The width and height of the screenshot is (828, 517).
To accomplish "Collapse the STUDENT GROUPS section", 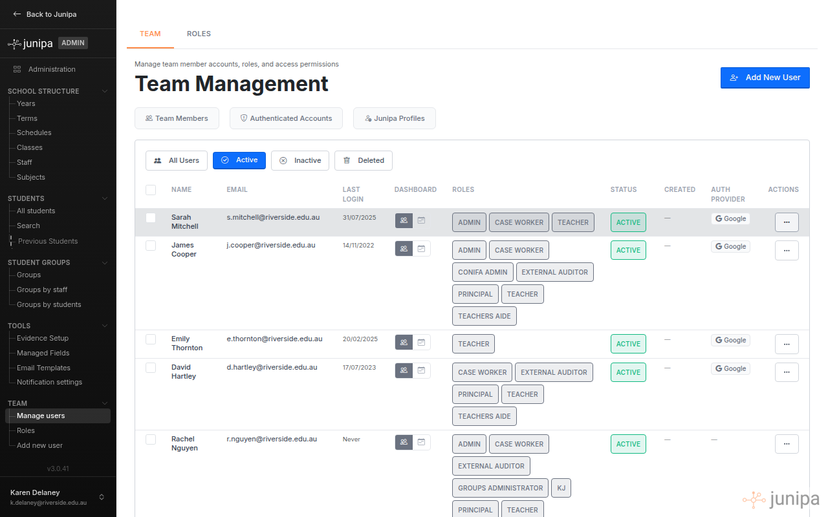I will [x=105, y=262].
